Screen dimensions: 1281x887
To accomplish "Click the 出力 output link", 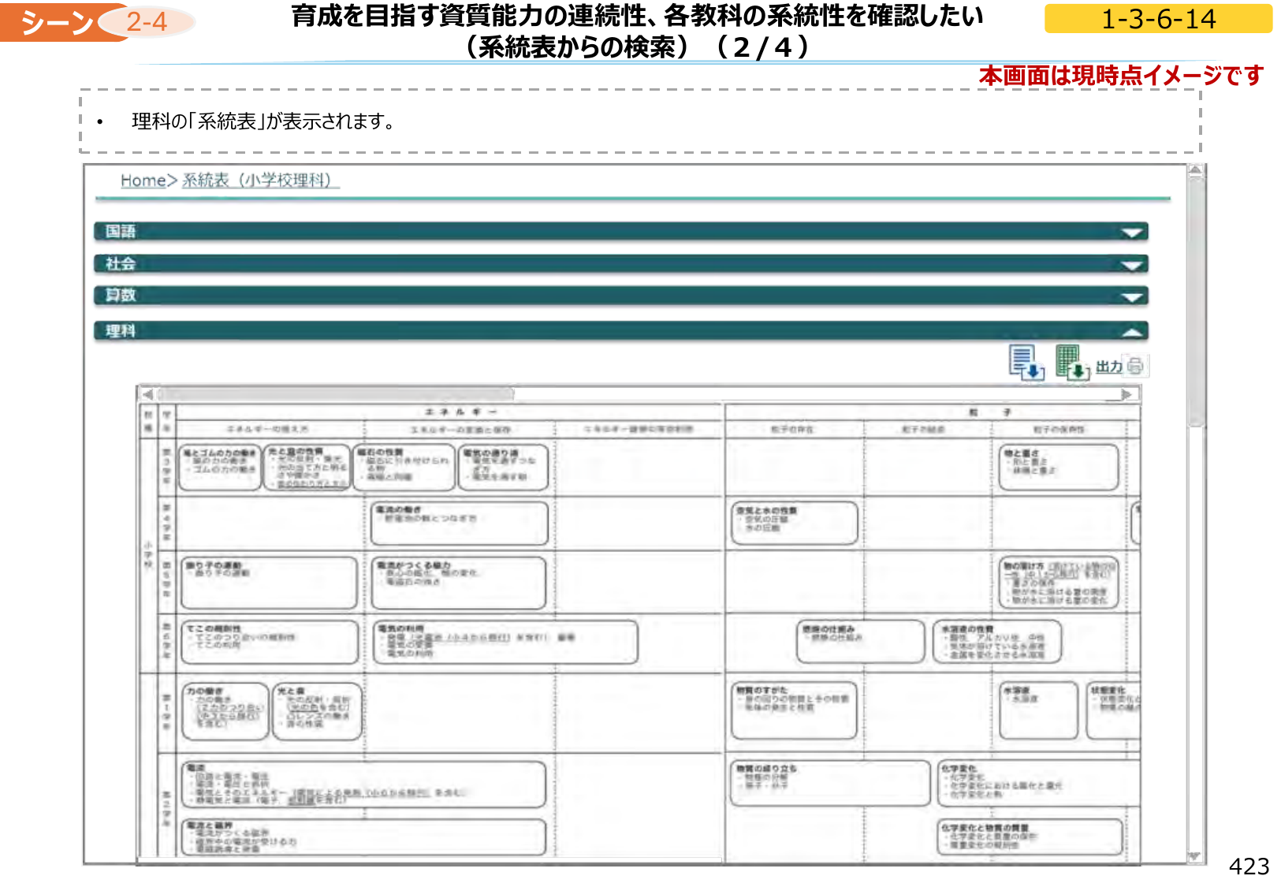I will pos(1108,367).
